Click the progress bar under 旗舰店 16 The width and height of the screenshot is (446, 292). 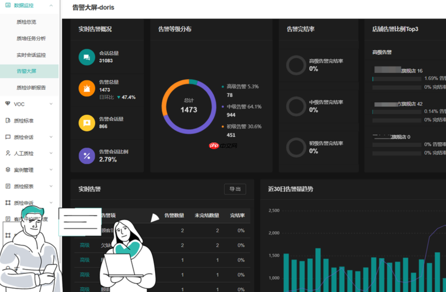coord(398,79)
